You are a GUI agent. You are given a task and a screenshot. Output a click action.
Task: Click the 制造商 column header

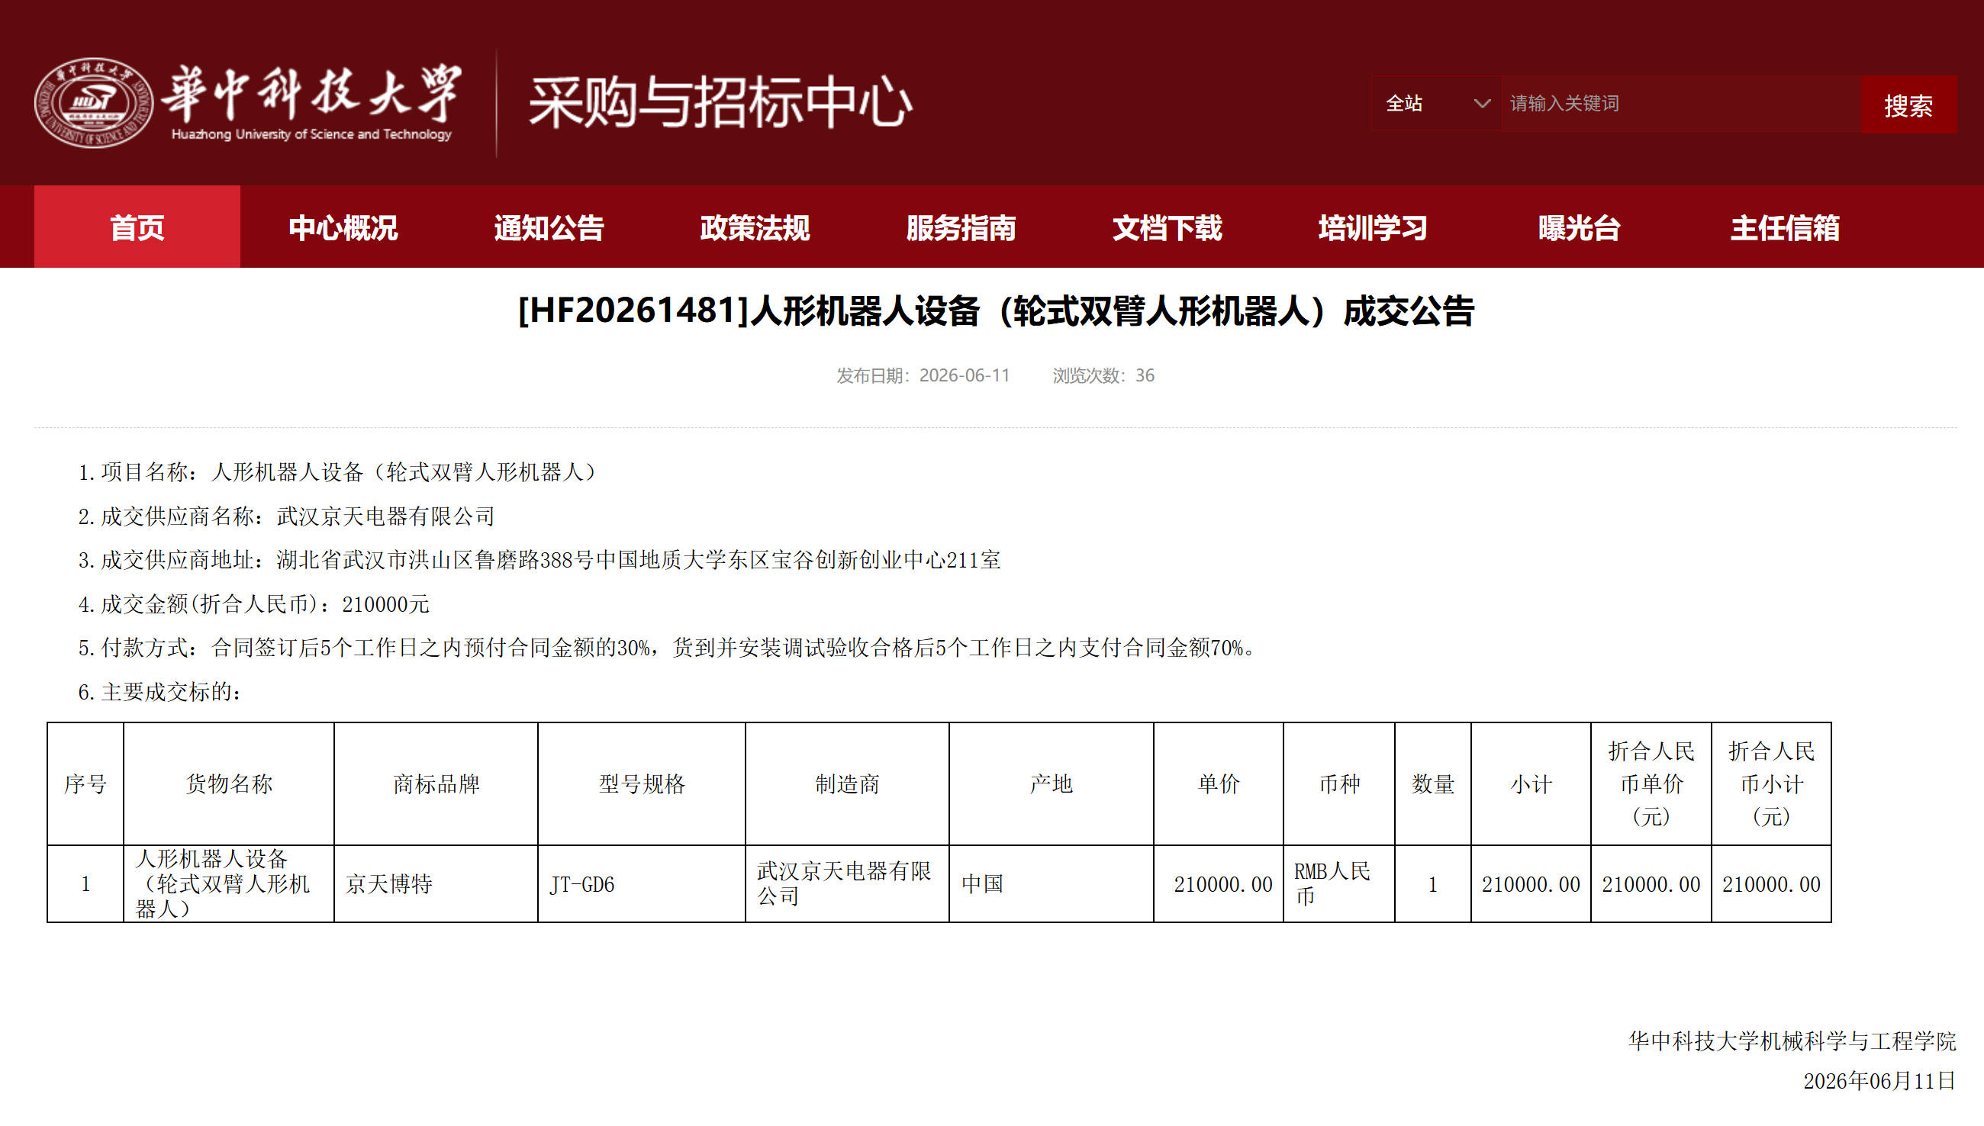848,784
